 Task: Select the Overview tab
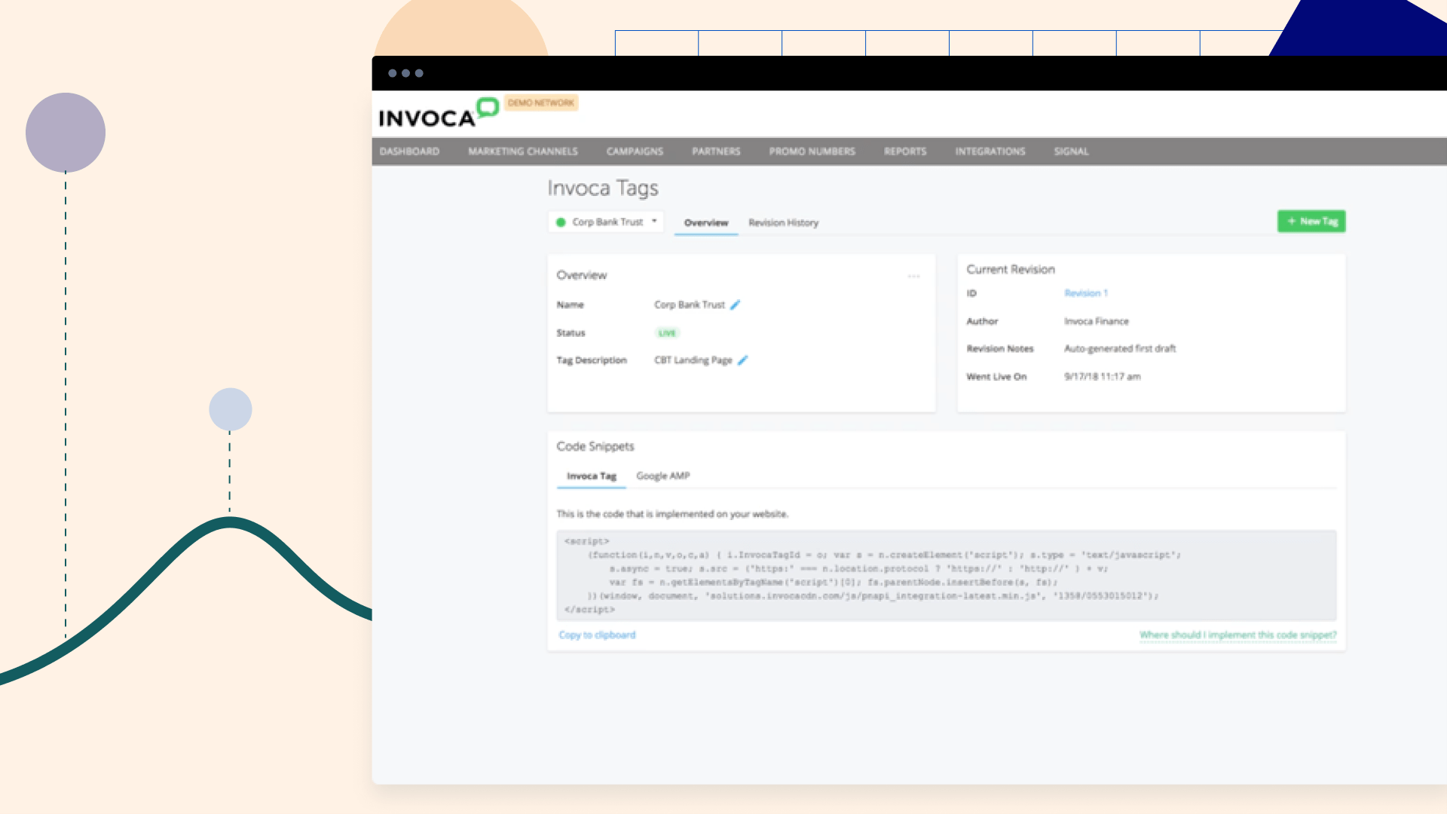pyautogui.click(x=705, y=222)
